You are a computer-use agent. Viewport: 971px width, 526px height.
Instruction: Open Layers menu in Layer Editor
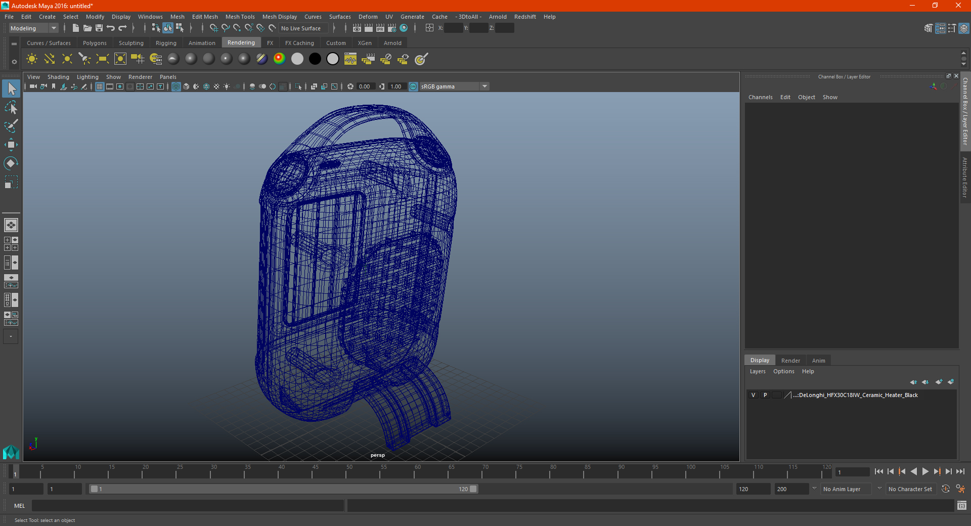point(758,371)
